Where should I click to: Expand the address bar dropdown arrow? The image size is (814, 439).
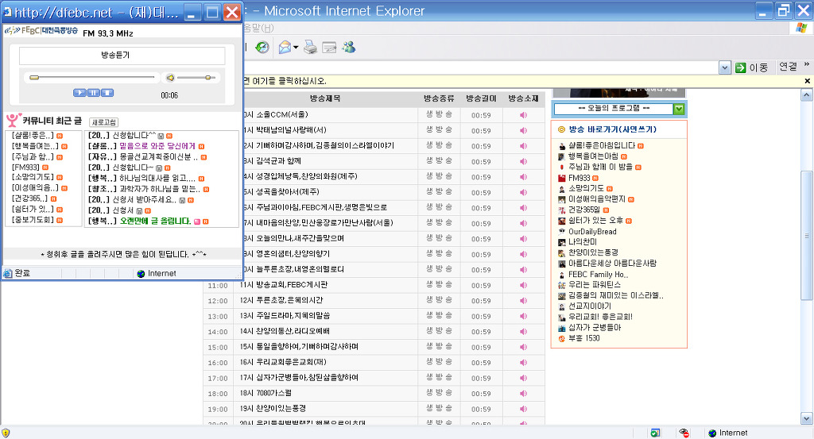pyautogui.click(x=725, y=68)
